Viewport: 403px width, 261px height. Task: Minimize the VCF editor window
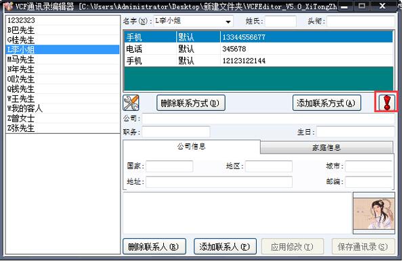tap(344, 6)
